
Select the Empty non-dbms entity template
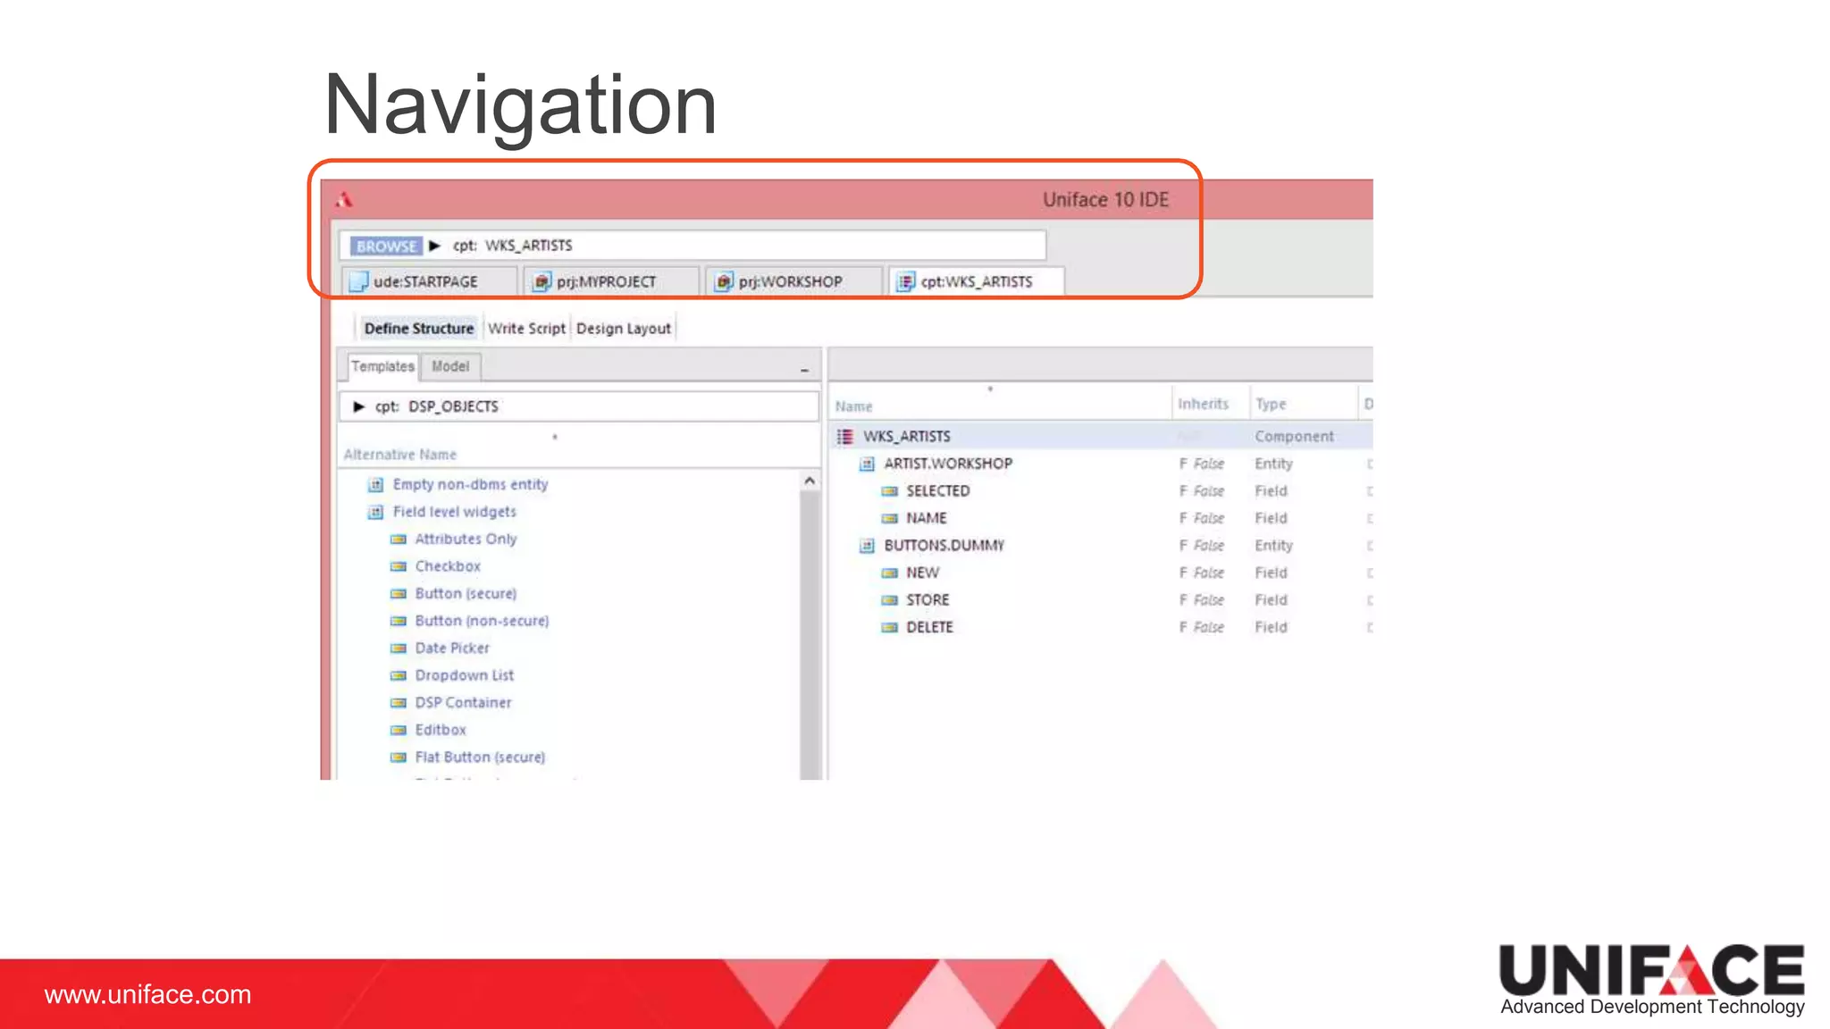click(470, 484)
